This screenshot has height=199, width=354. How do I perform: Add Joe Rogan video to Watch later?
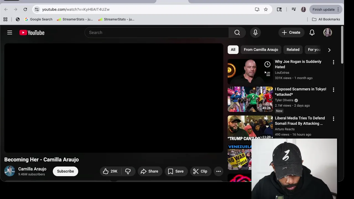pos(267,64)
